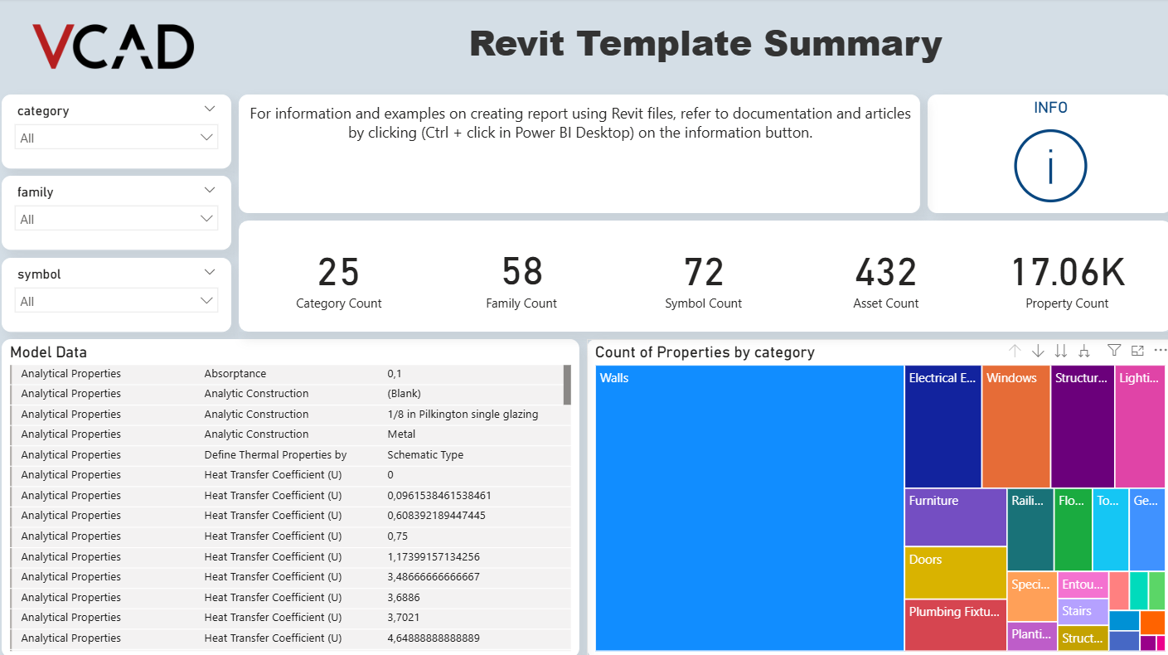Screen dimensions: 1168x655
Task: Click the 72 Symbol Count card
Action: 703,282
